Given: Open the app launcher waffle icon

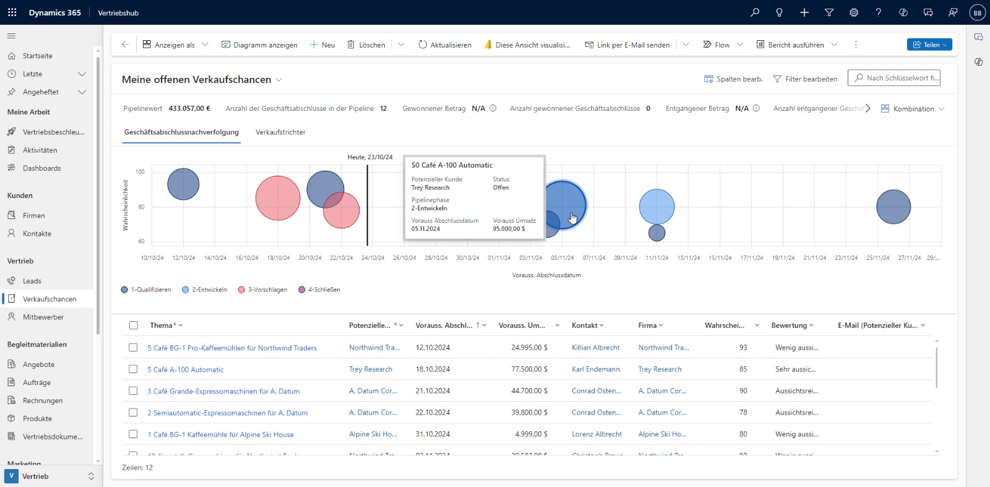Looking at the screenshot, I should click(x=12, y=12).
